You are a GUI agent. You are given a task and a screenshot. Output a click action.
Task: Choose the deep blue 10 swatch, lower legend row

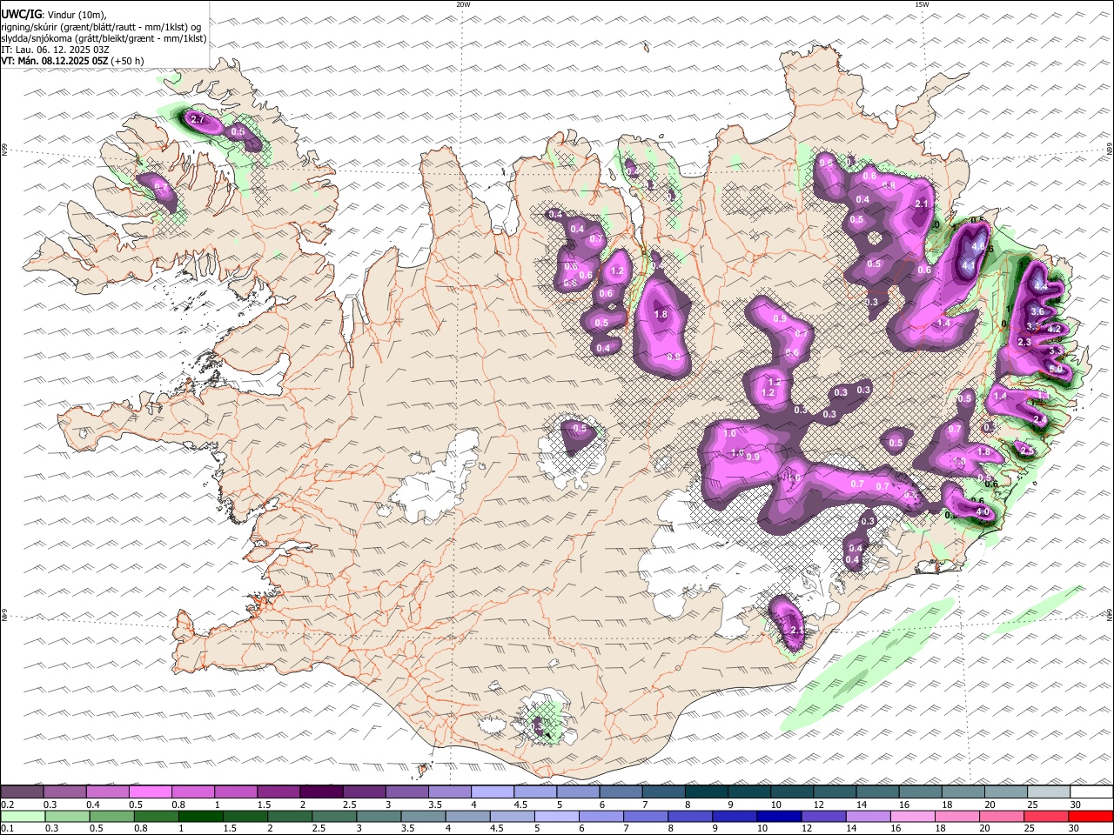780,816
